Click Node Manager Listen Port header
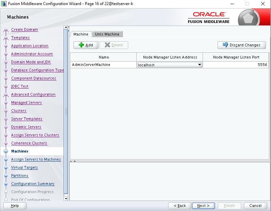Viewport: 271px width, 211px height. click(236, 57)
